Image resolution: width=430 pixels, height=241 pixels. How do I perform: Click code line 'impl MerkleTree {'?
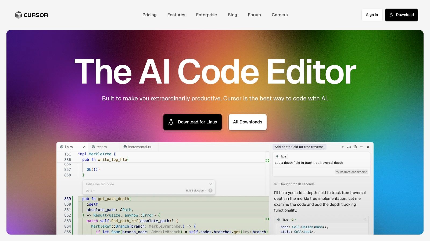coord(97,154)
